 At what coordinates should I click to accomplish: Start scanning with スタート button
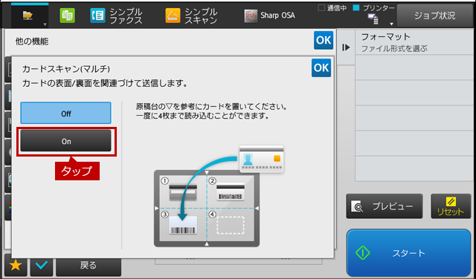click(x=408, y=253)
